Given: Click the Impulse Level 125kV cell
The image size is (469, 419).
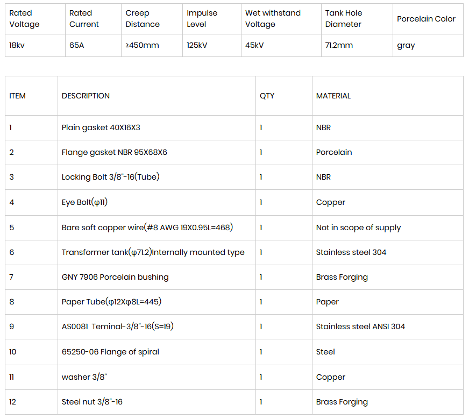Looking at the screenshot, I should pos(212,45).
